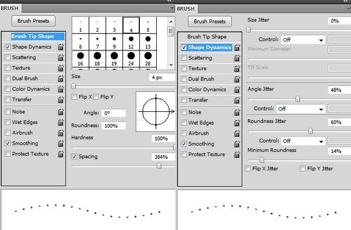
Task: Expand Control dropdown under Roundness Jitter
Action: click(303, 141)
